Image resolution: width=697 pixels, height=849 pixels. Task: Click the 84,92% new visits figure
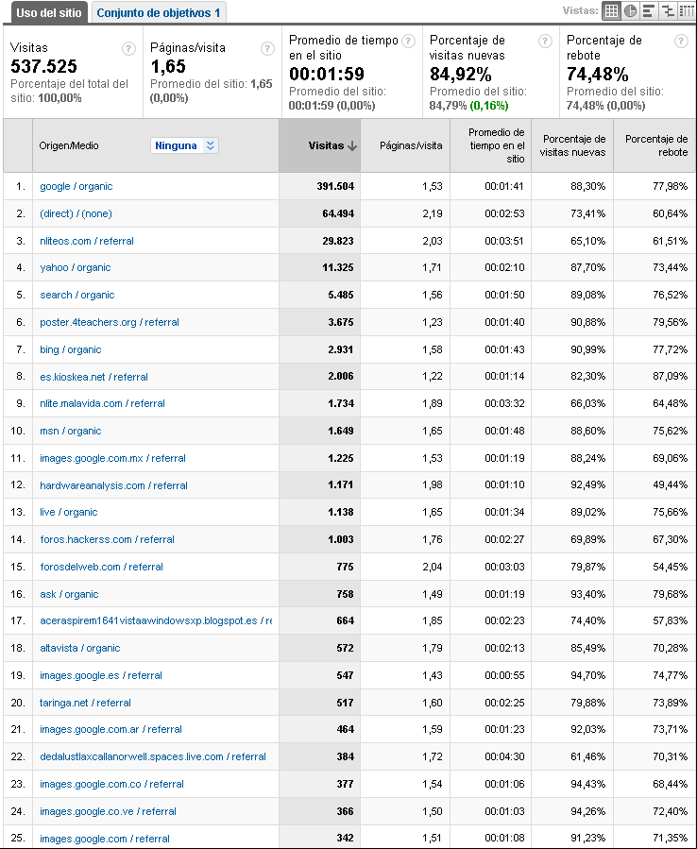[x=460, y=75]
